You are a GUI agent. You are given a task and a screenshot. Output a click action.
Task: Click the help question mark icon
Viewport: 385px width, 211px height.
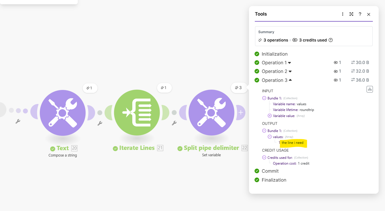click(360, 14)
